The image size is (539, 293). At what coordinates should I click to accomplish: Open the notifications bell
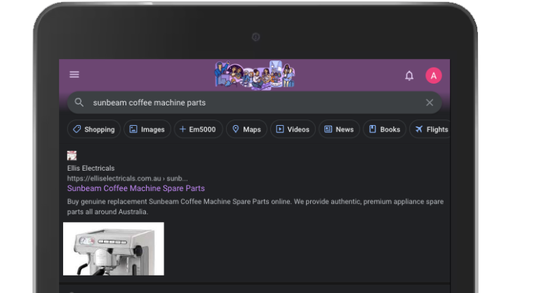point(409,76)
